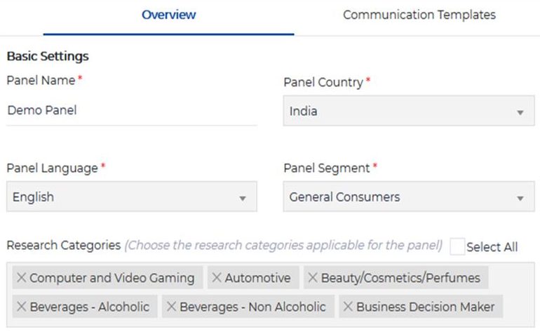Image resolution: width=540 pixels, height=332 pixels.
Task: Expand the Panel Language dropdown
Action: (131, 197)
